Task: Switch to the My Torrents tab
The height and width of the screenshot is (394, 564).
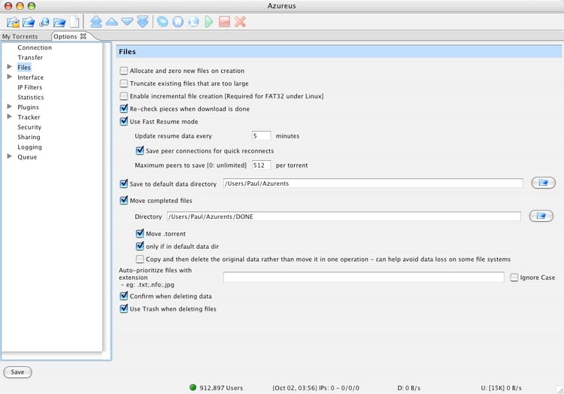Action: (x=20, y=36)
